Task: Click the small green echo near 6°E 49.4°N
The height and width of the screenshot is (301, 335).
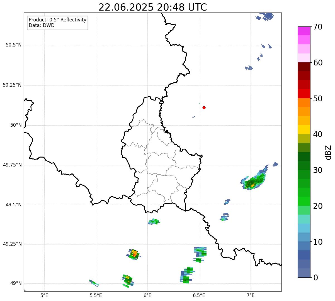Action: [154, 222]
